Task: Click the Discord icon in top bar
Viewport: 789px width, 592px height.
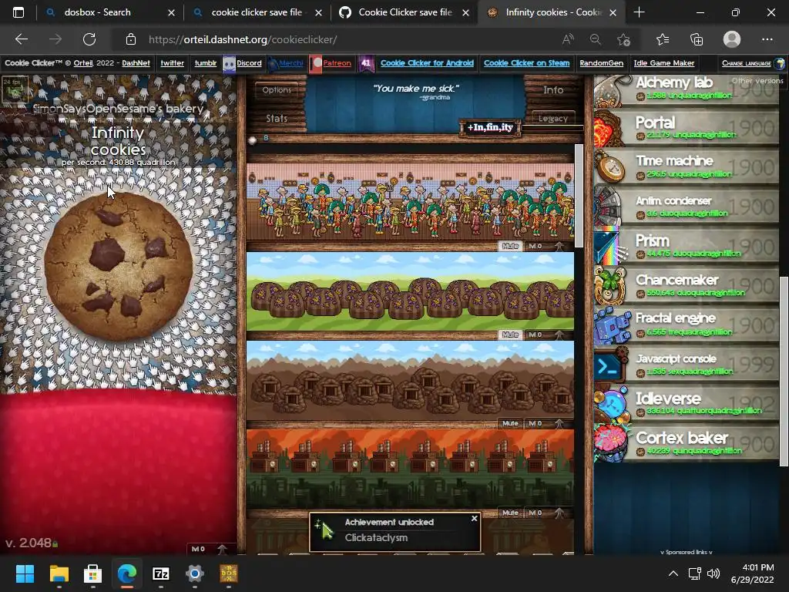Action: coord(229,64)
